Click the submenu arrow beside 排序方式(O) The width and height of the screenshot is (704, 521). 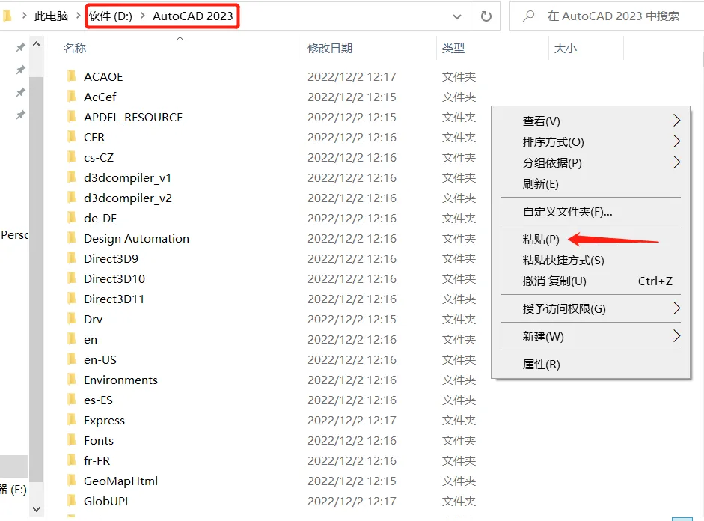click(x=676, y=141)
